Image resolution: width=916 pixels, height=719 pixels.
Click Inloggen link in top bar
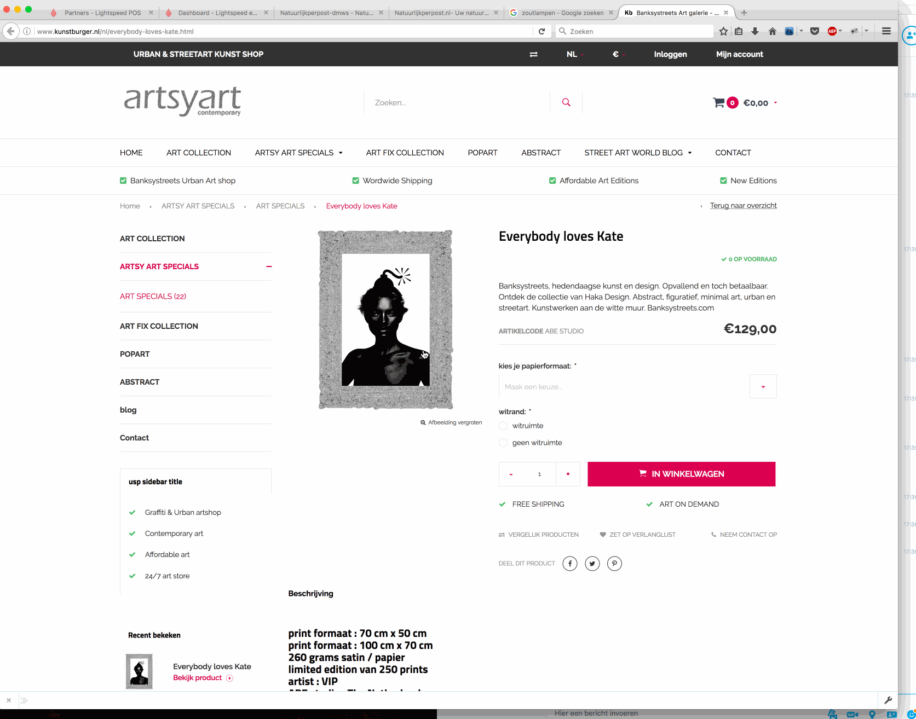point(670,54)
